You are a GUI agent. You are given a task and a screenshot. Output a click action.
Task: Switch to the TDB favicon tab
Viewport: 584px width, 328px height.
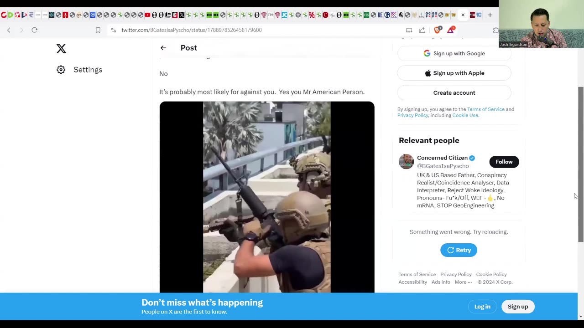coord(271,15)
